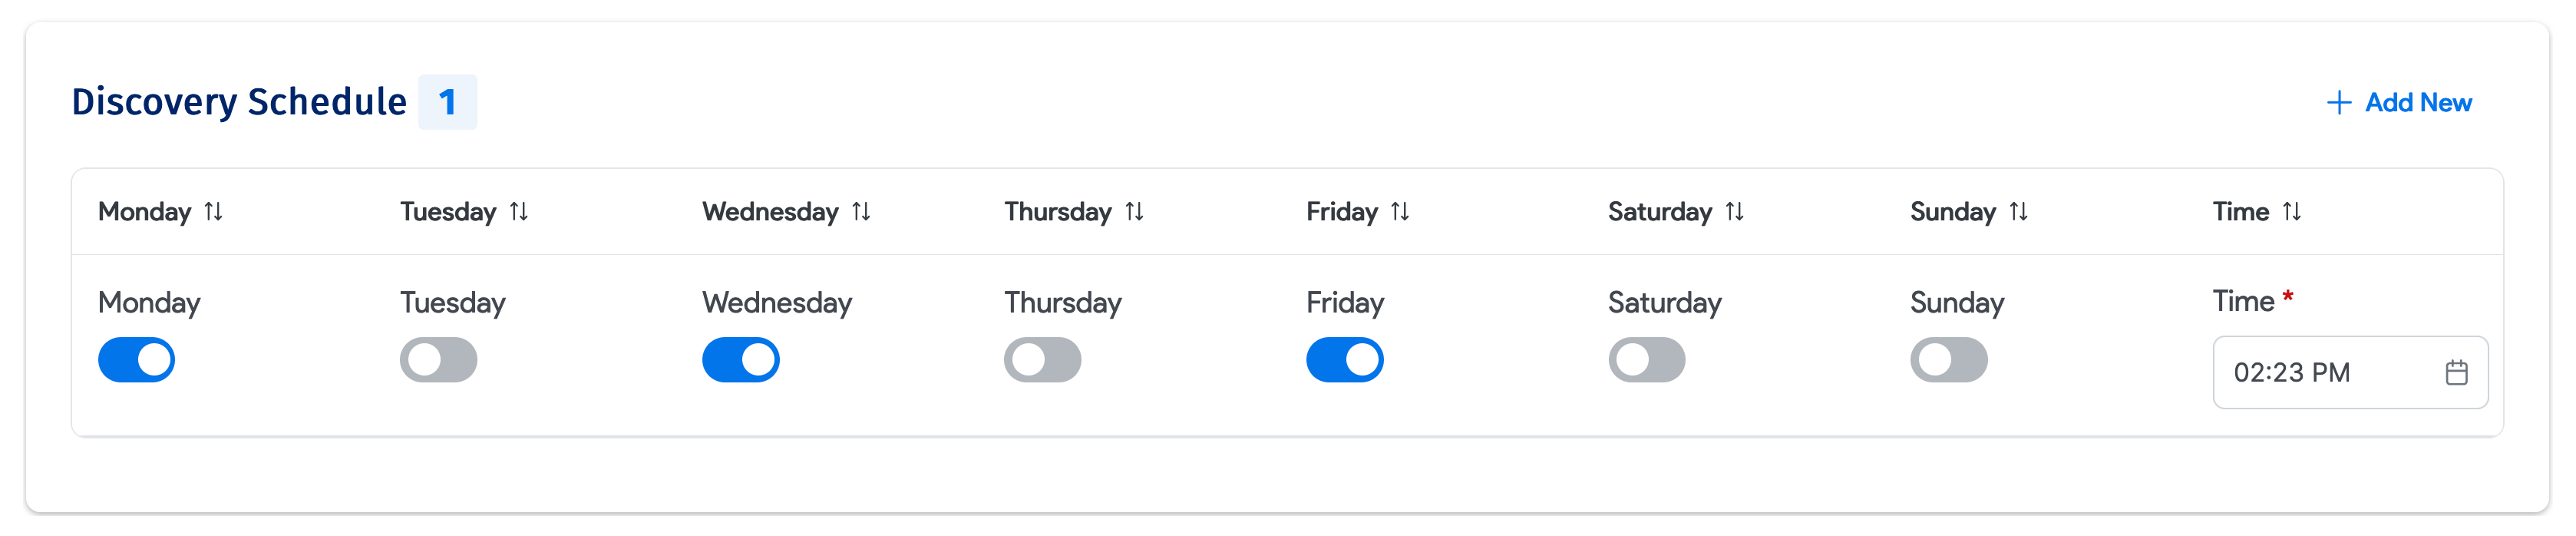Click the Friday column sort arrows
The image size is (2576, 536).
pyautogui.click(x=1400, y=212)
